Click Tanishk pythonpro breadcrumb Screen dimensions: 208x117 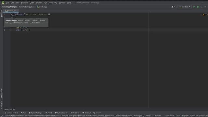(x=9, y=7)
